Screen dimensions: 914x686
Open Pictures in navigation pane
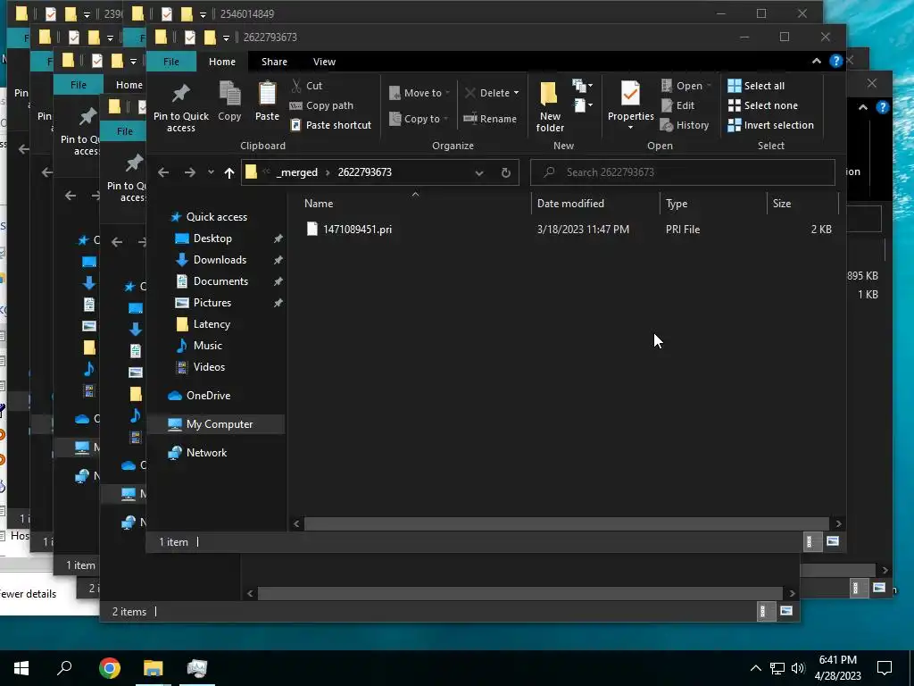[x=212, y=303]
